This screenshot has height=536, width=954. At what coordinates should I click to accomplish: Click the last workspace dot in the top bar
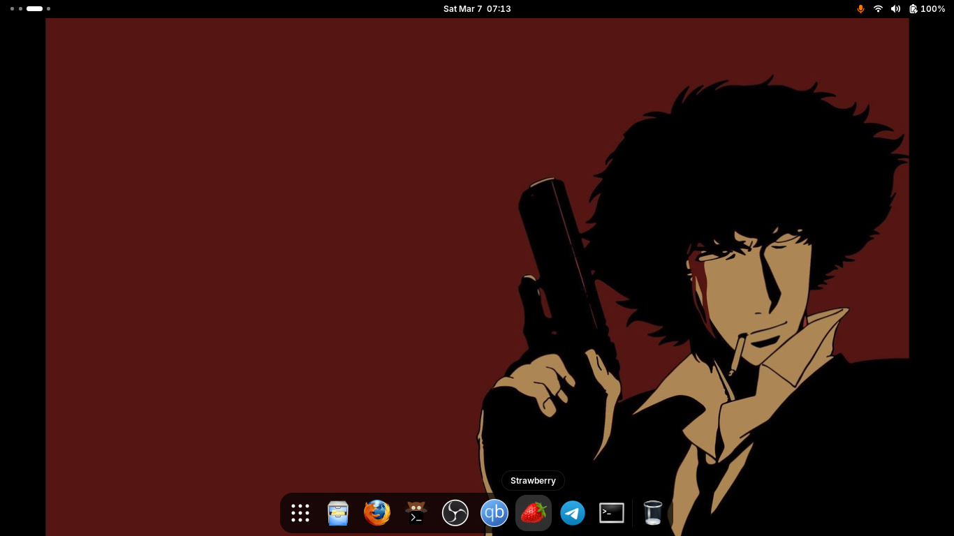coord(48,9)
